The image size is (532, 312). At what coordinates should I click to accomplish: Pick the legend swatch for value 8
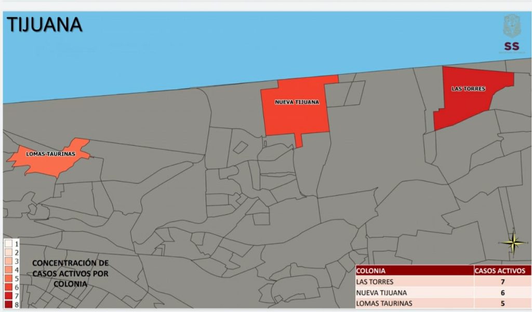coord(8,304)
